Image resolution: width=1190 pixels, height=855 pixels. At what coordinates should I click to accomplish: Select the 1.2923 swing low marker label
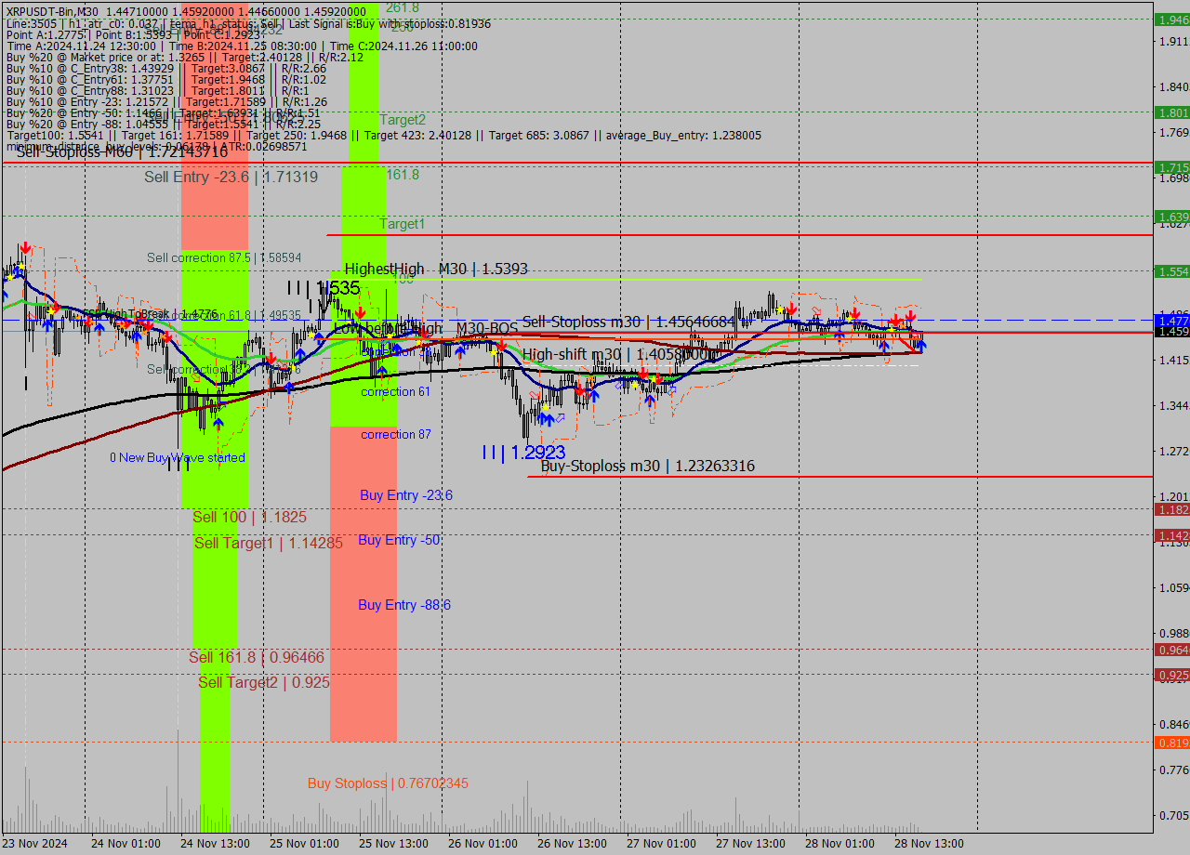pyautogui.click(x=523, y=453)
